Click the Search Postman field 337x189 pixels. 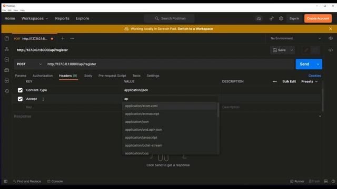point(170,18)
